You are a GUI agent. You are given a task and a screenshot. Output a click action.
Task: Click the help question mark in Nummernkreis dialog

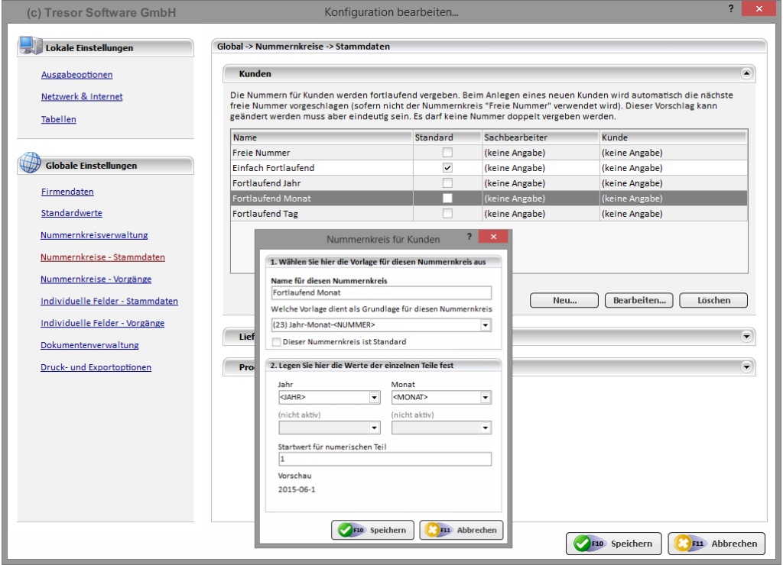click(x=469, y=237)
